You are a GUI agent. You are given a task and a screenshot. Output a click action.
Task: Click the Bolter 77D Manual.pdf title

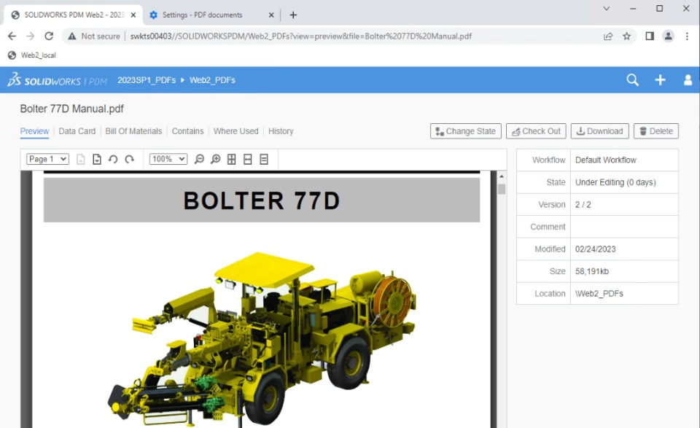point(72,109)
